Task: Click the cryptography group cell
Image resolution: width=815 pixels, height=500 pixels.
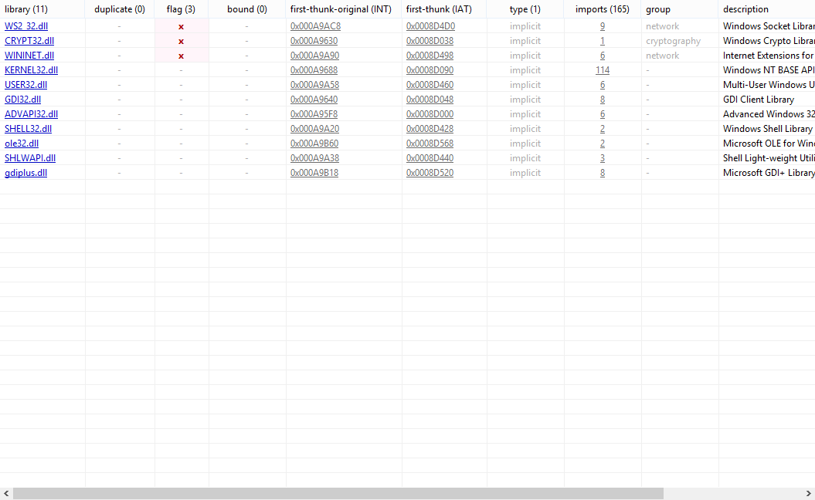Action: pyautogui.click(x=673, y=40)
